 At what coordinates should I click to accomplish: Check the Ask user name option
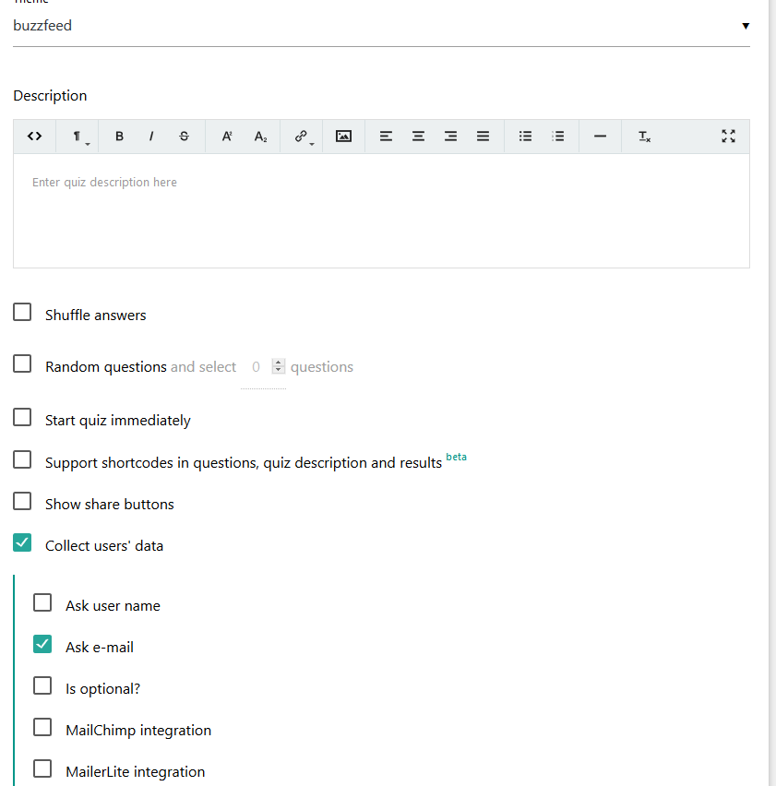(42, 603)
